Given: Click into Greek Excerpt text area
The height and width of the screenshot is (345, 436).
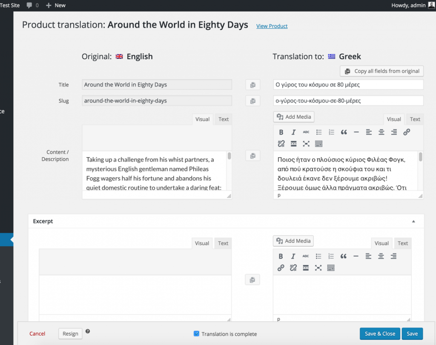Looking at the screenshot, I should 342,295.
